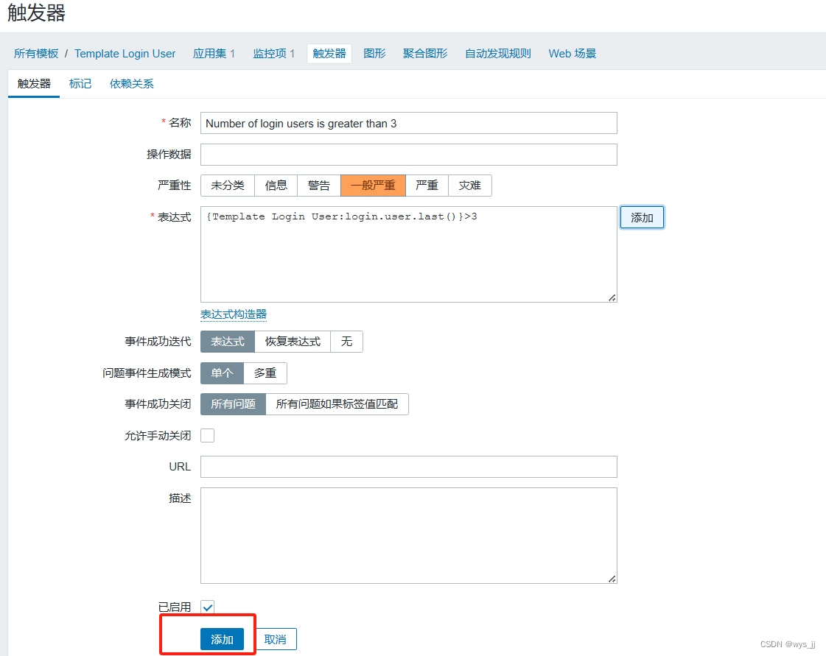Select 所有问题 for 事件成功关闭
Screen dimensions: 826x656
tap(233, 404)
